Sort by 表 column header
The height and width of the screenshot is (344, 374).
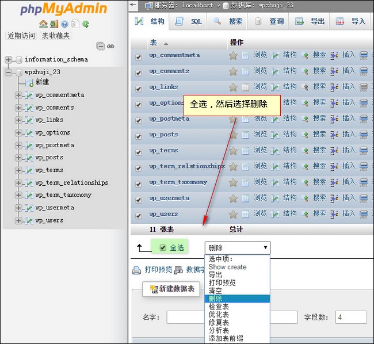point(154,43)
